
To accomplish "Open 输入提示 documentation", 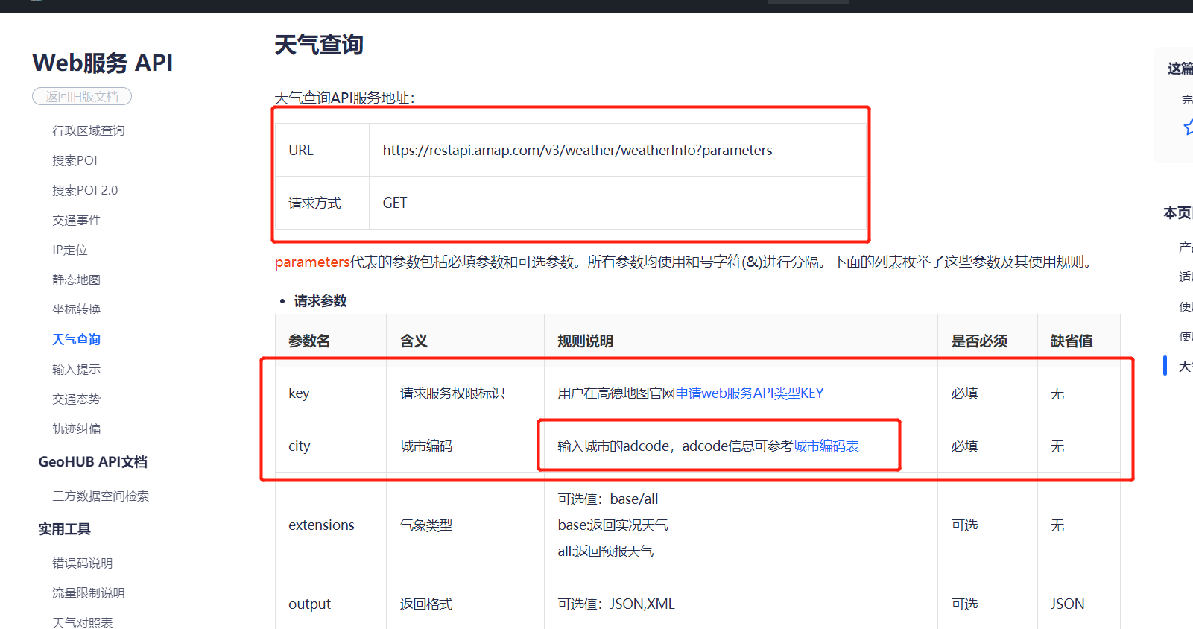I will (76, 370).
